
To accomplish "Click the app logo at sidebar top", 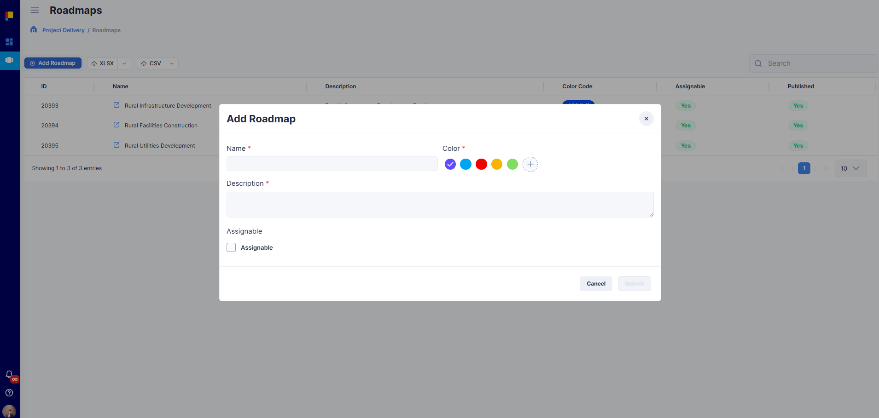I will click(x=10, y=15).
